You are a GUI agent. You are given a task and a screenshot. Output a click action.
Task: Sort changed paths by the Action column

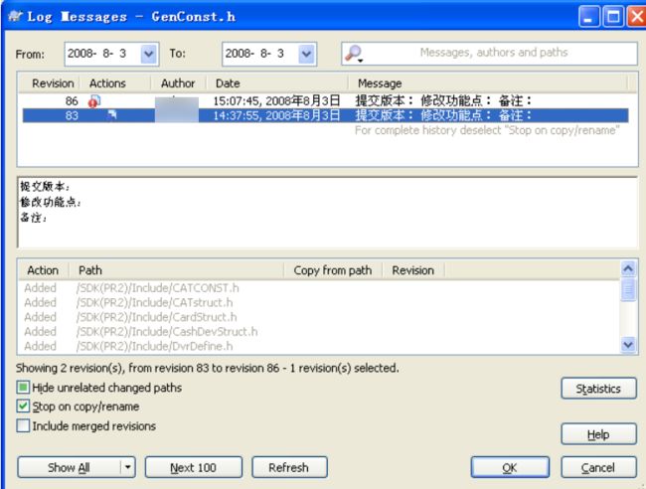43,270
